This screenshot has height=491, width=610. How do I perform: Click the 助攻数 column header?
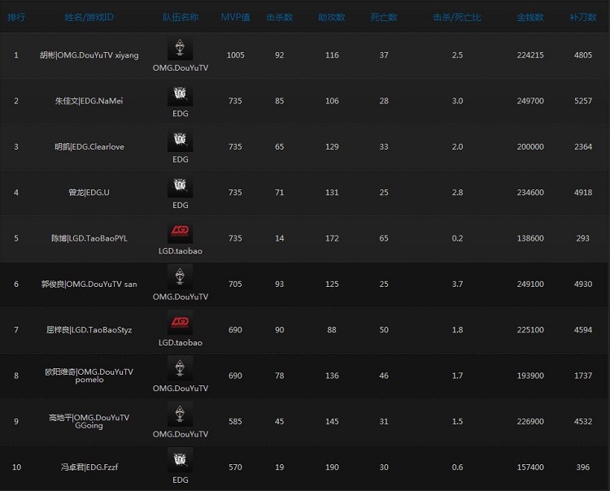click(331, 17)
